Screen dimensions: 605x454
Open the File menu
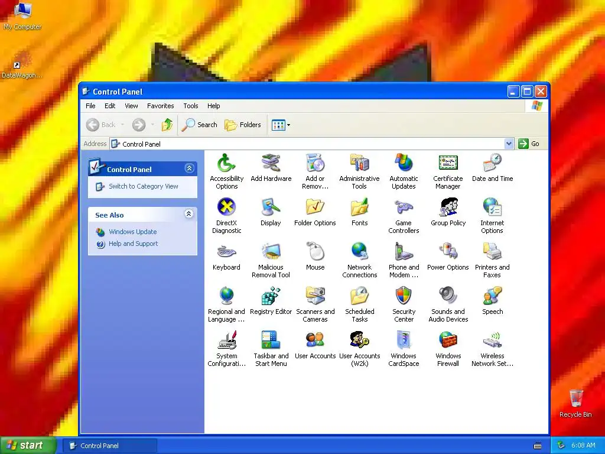[x=90, y=106]
